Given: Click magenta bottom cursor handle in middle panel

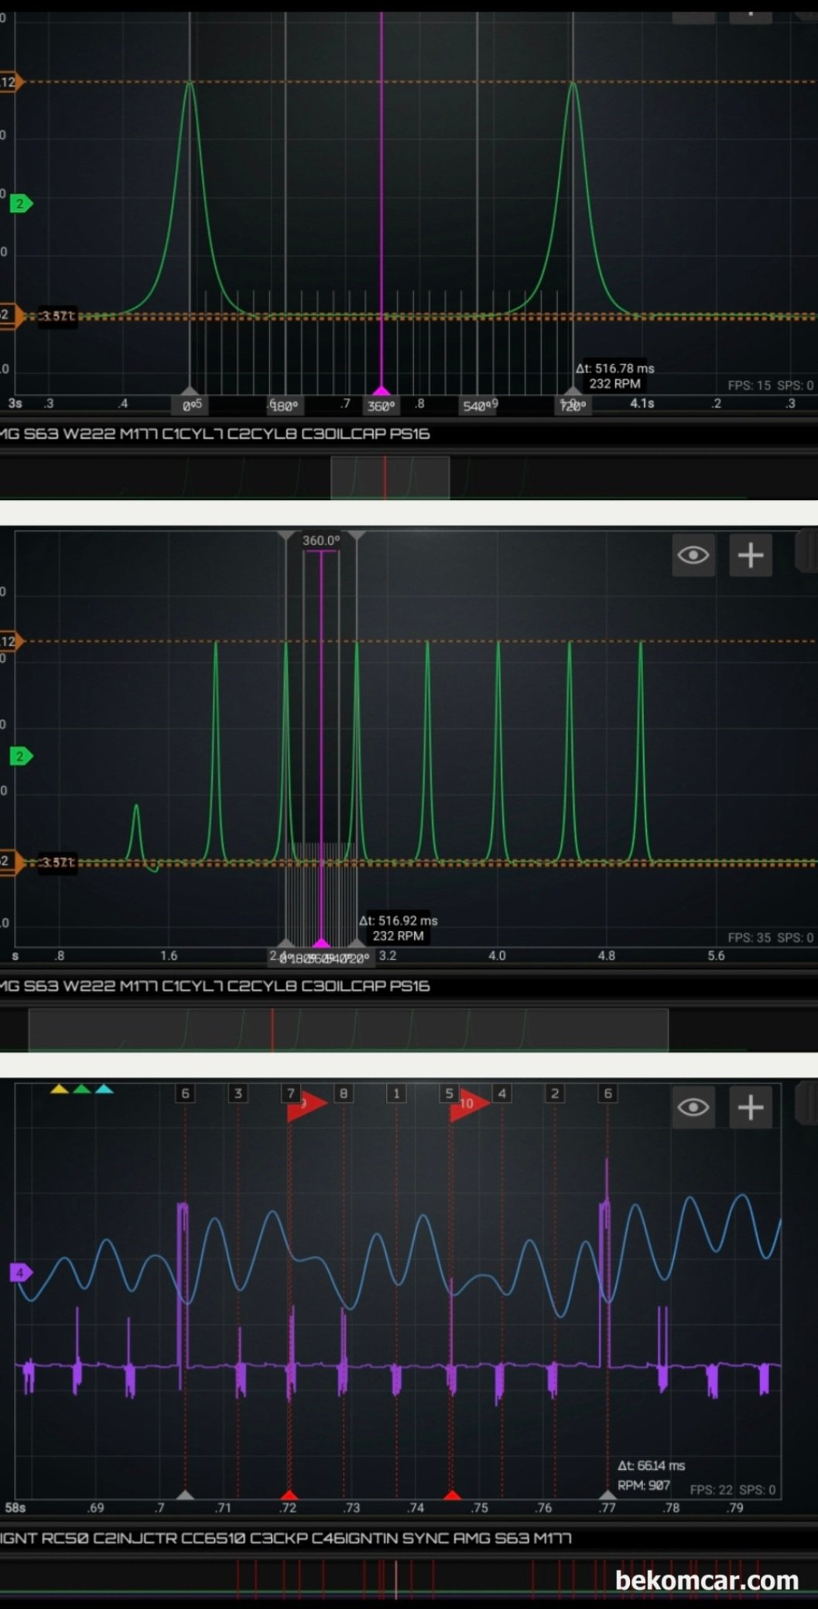Looking at the screenshot, I should click(x=321, y=943).
